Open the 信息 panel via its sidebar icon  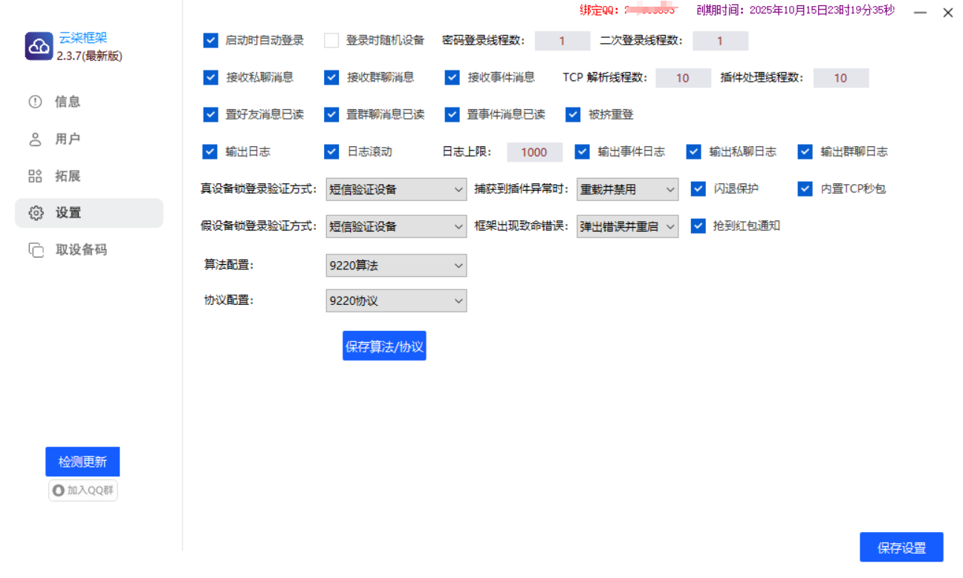(x=36, y=102)
